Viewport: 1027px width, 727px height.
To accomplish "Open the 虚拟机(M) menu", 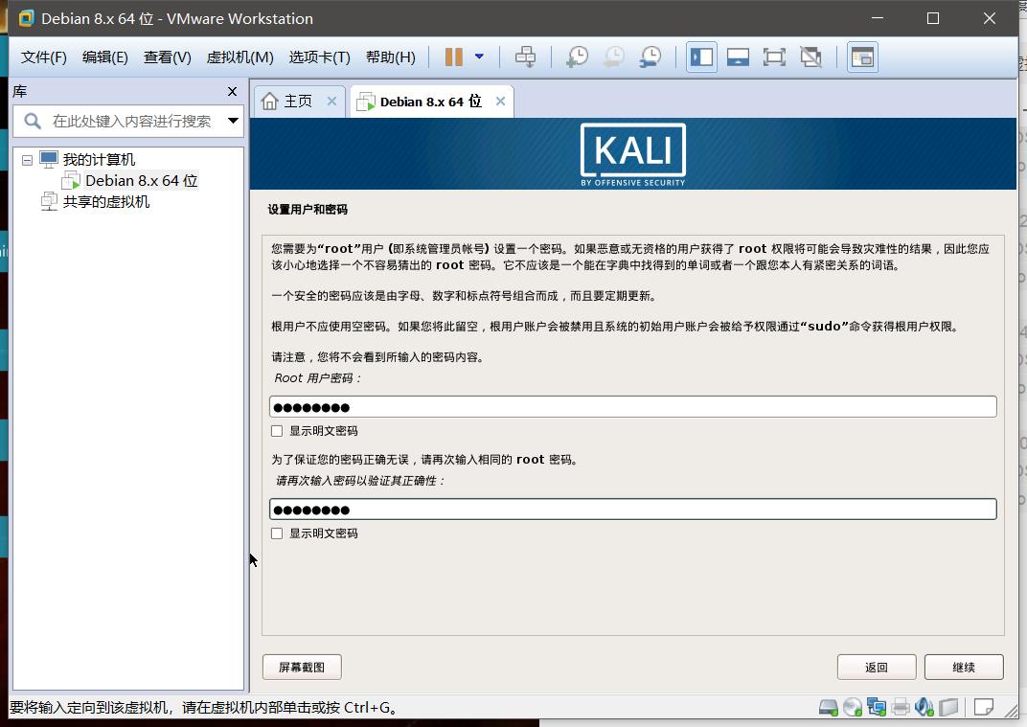I will pos(240,57).
